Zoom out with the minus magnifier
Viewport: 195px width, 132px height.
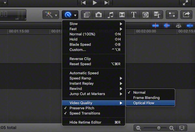[138, 128]
